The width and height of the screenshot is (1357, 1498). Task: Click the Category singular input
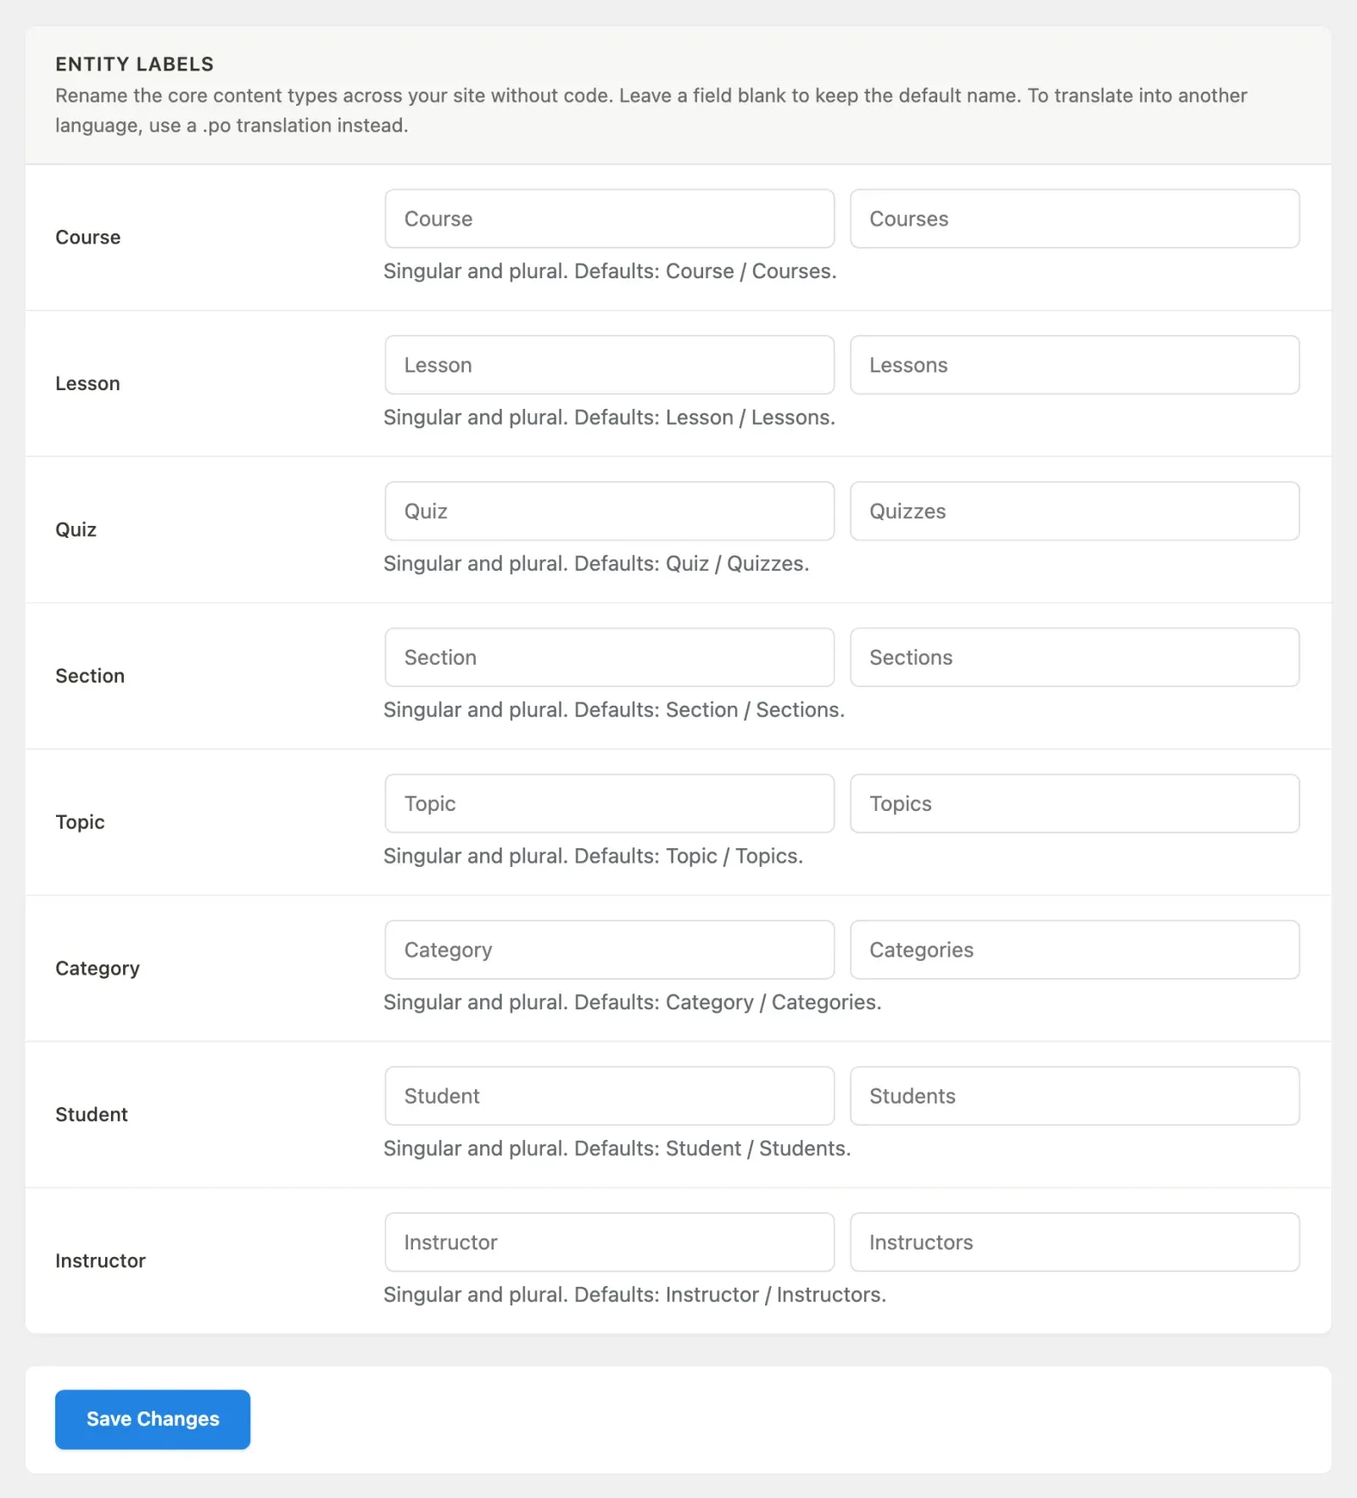pos(609,950)
